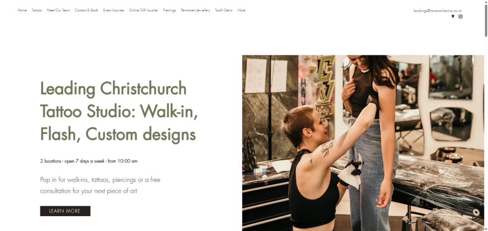Click the opening hours text line
The height and width of the screenshot is (231, 488).
pos(89,161)
